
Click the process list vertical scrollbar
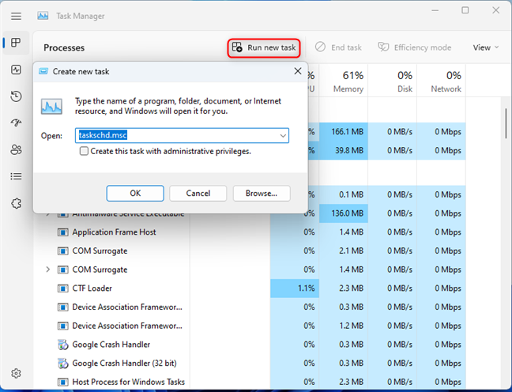[x=506, y=124]
